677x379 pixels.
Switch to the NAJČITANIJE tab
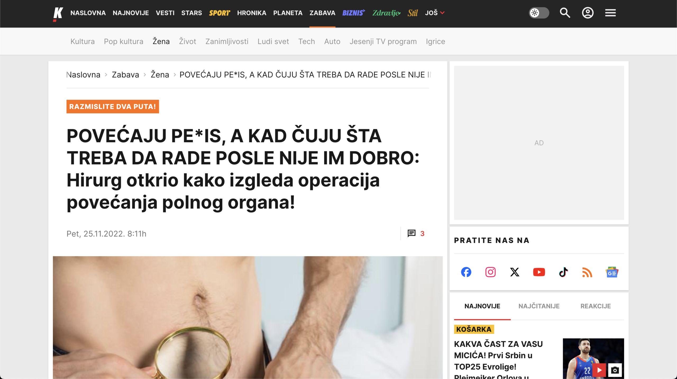(x=539, y=306)
